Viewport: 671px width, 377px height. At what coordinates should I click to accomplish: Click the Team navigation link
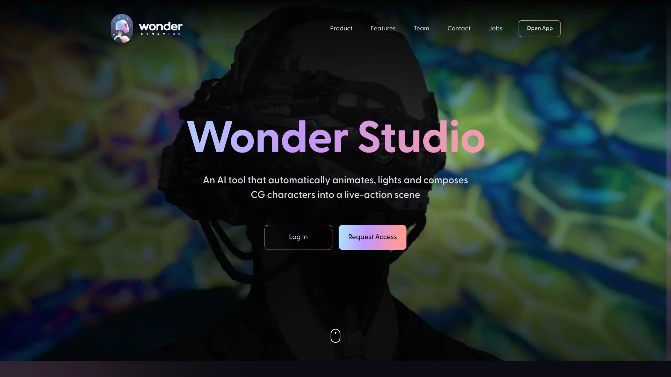[421, 28]
